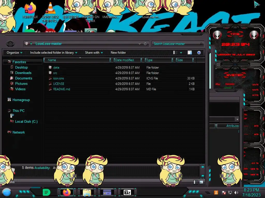265x198 pixels.
Task: Open the Share with menu
Action: [x=94, y=53]
